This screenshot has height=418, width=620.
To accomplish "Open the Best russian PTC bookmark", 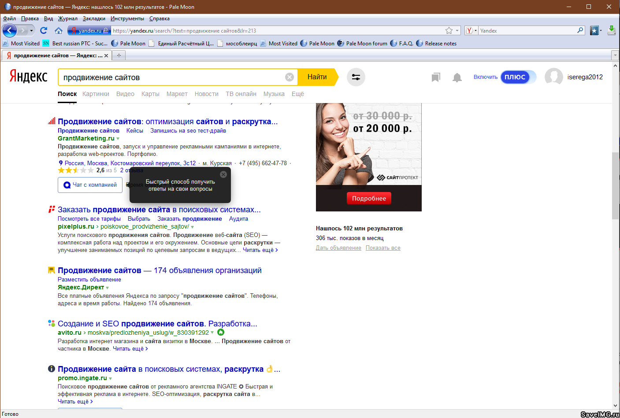I will (75, 43).
